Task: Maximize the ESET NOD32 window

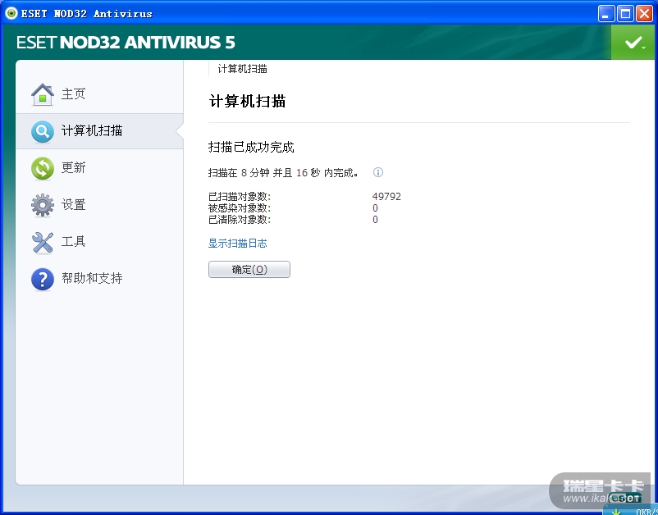Action: point(625,13)
